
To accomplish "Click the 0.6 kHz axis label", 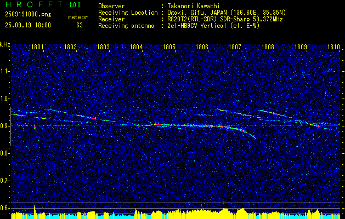I will coord(5,208).
